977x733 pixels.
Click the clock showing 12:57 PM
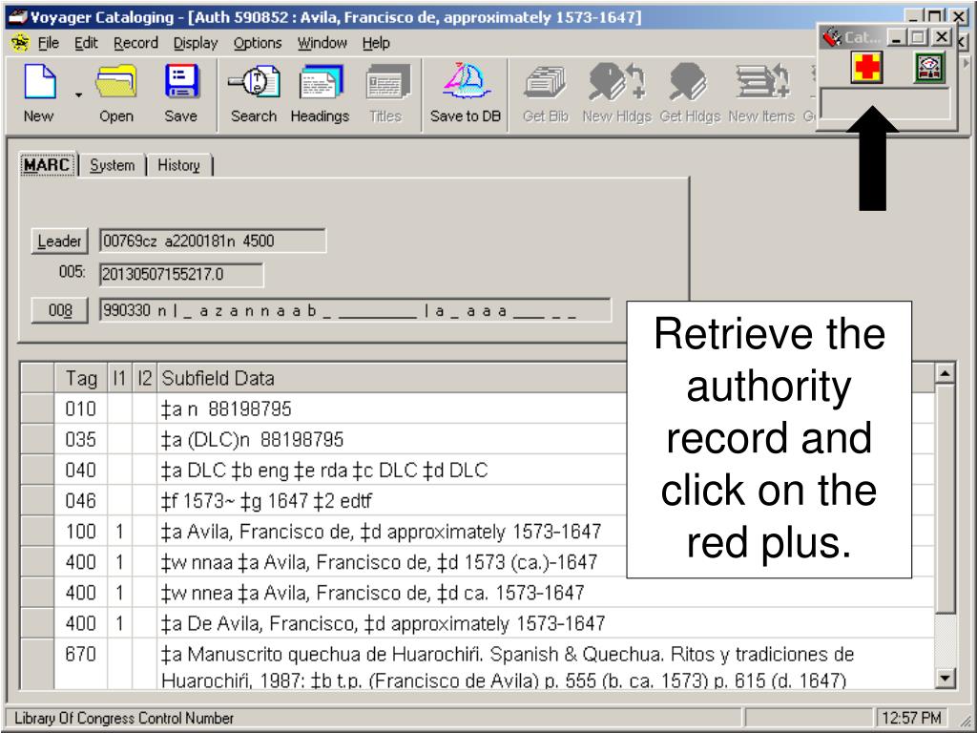[911, 718]
